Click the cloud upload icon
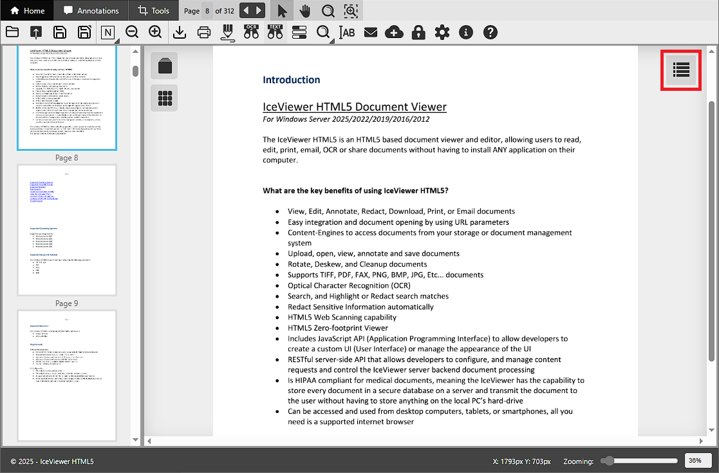719x473 pixels. [x=395, y=32]
